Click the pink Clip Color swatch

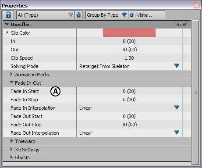[x=129, y=32]
